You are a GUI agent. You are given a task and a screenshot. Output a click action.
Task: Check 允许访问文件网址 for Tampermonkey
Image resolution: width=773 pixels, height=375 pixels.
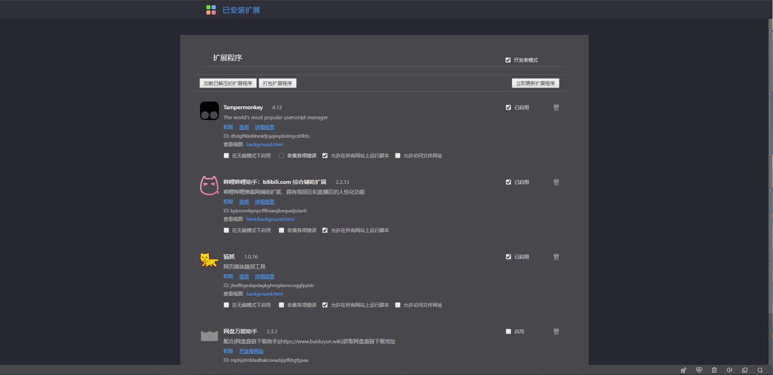pyautogui.click(x=398, y=156)
